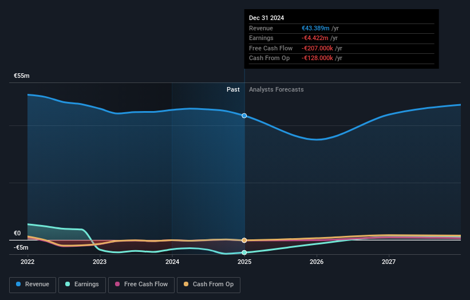Screen dimensions: 470x300
Task: Click the -€4.422m earnings value
Action: 315,38
